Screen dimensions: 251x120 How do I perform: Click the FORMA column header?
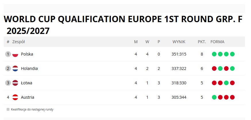[x=217, y=42]
